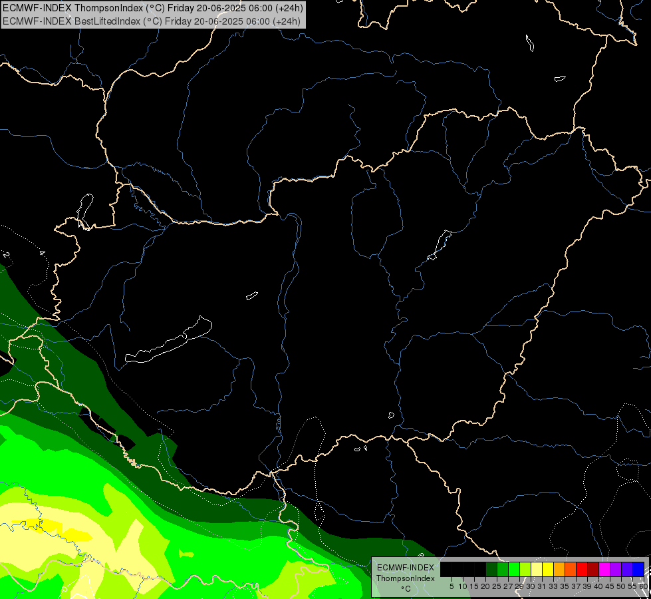Viewport: 651px width, 599px height.
Task: Click the orange 33-35 legend swatch
Action: [x=559, y=569]
